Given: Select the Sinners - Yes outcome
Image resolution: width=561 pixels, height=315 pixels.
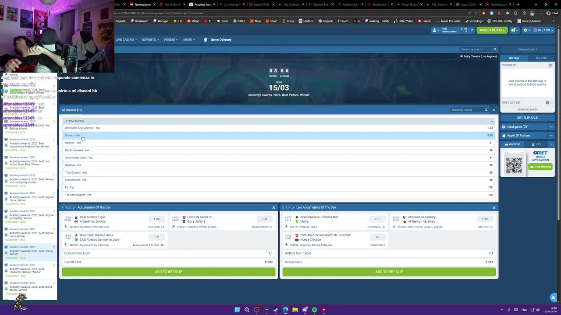Looking at the screenshot, I should click(x=279, y=136).
